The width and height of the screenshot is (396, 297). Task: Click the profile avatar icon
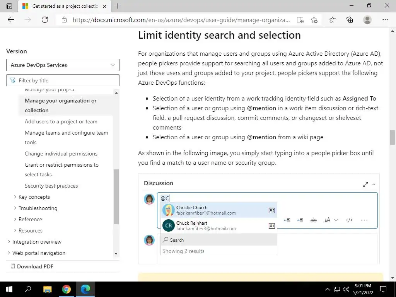coord(367,20)
